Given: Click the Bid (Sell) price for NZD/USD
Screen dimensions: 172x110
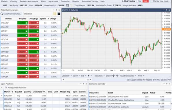Looking at the screenshot, I should [23, 43].
